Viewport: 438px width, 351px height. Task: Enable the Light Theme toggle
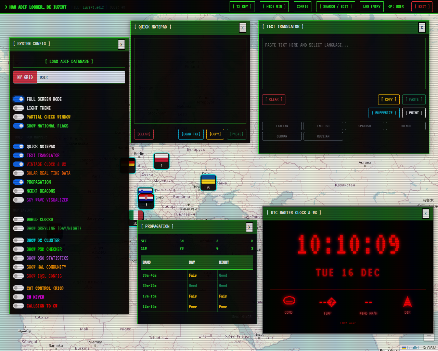(18, 108)
